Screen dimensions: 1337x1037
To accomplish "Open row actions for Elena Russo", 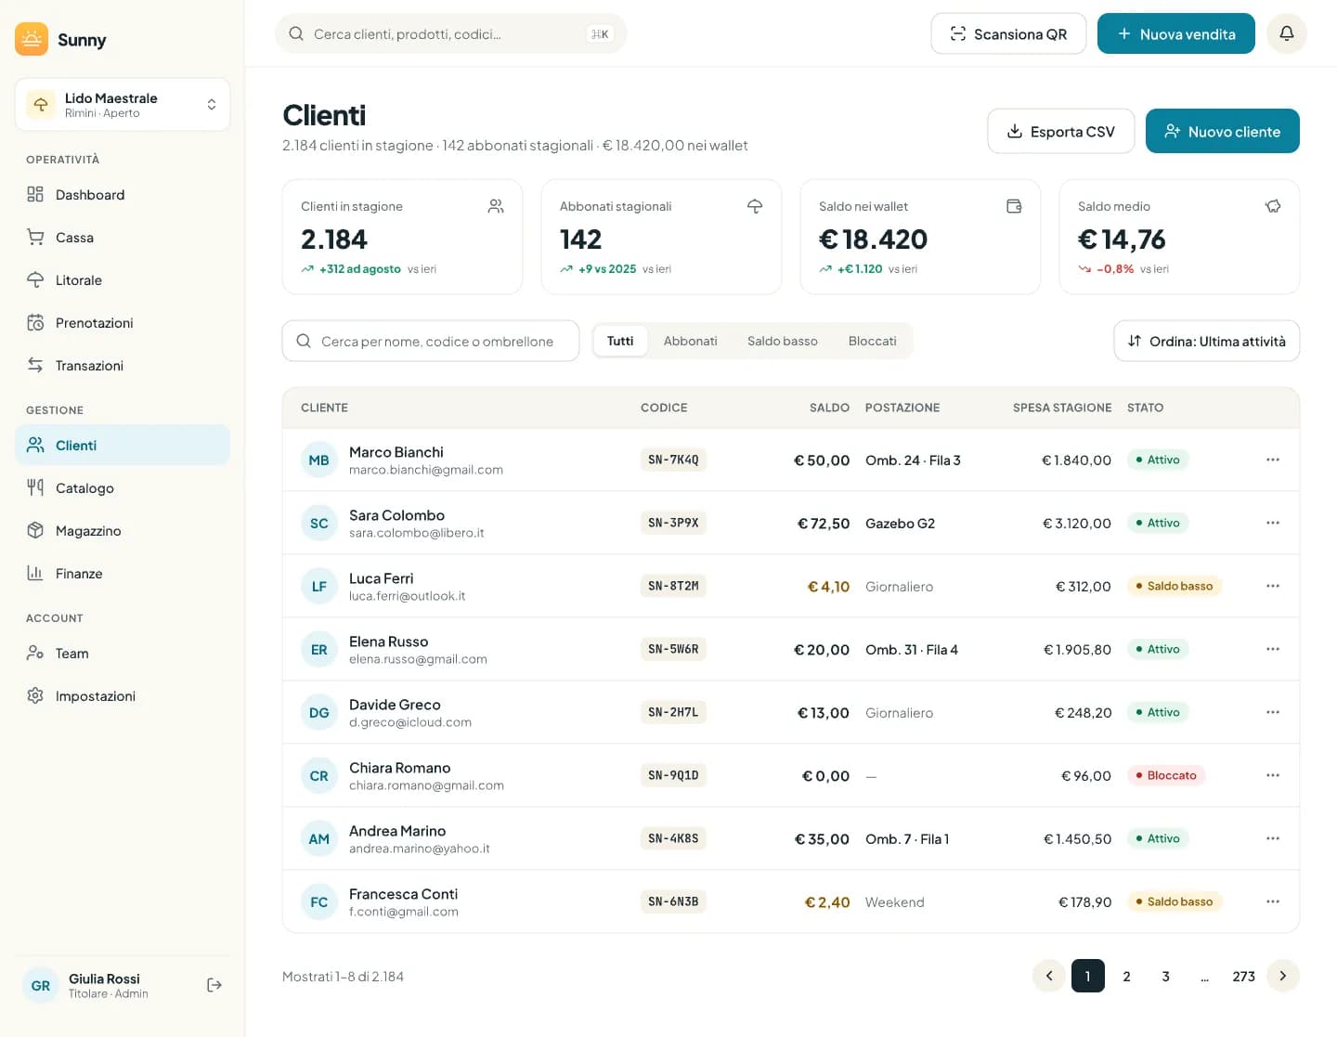I will click(1273, 649).
